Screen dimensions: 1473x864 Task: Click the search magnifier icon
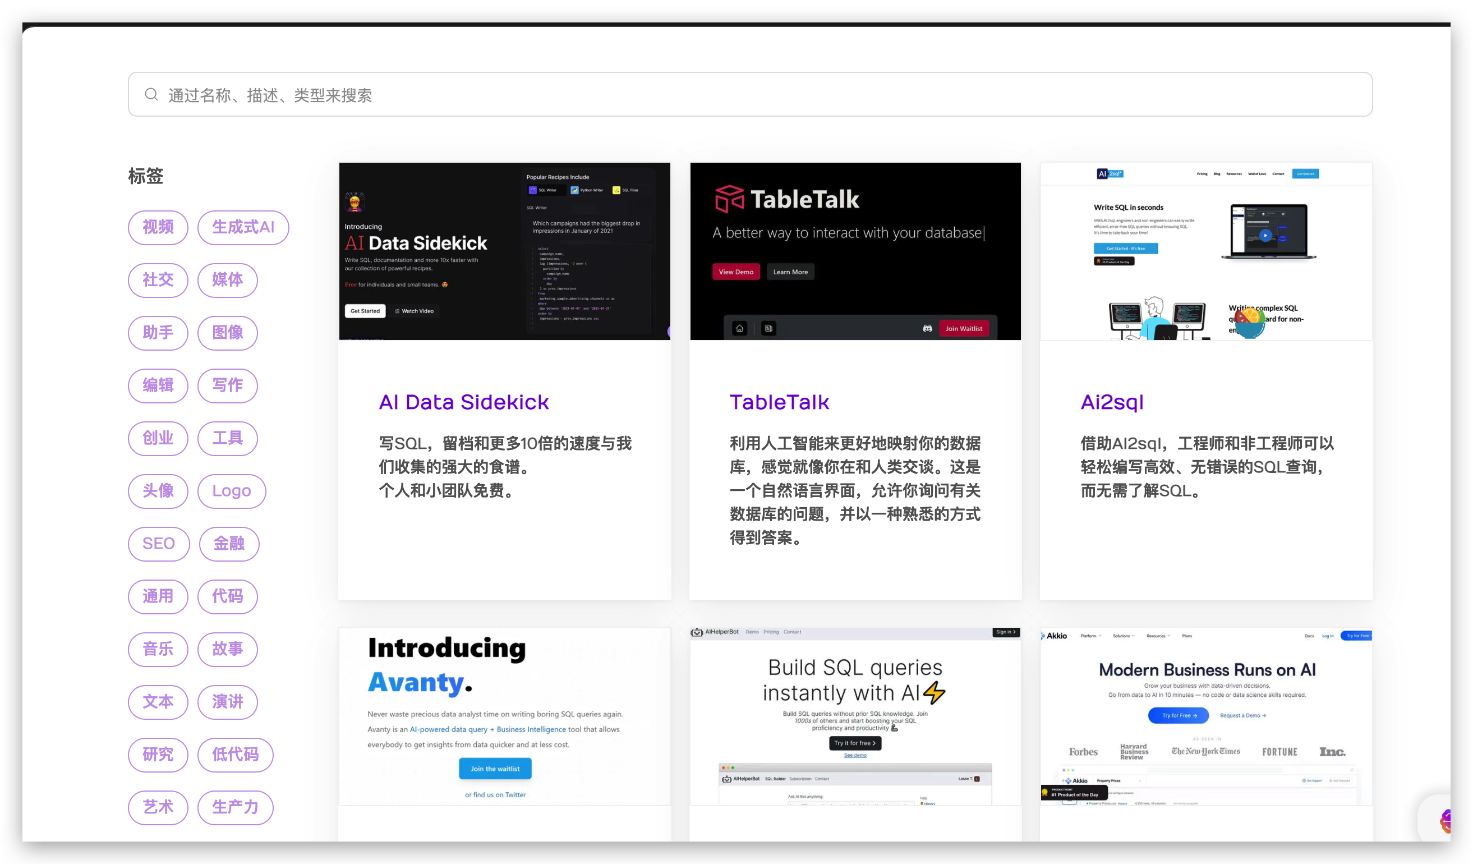tap(151, 95)
